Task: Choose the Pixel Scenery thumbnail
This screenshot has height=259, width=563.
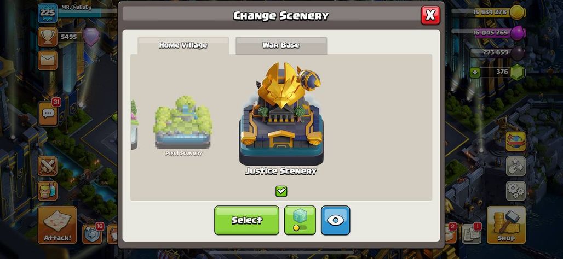Action: click(x=183, y=125)
